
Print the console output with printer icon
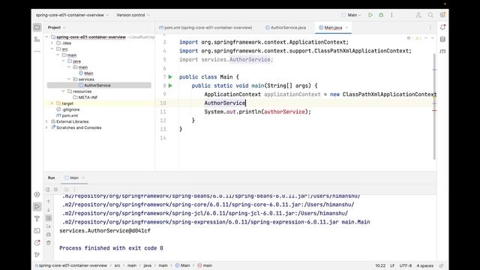coord(48,235)
